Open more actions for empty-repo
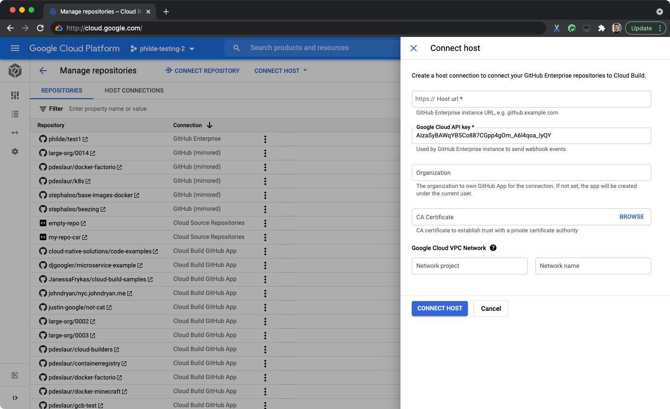This screenshot has height=409, width=670. (x=265, y=223)
